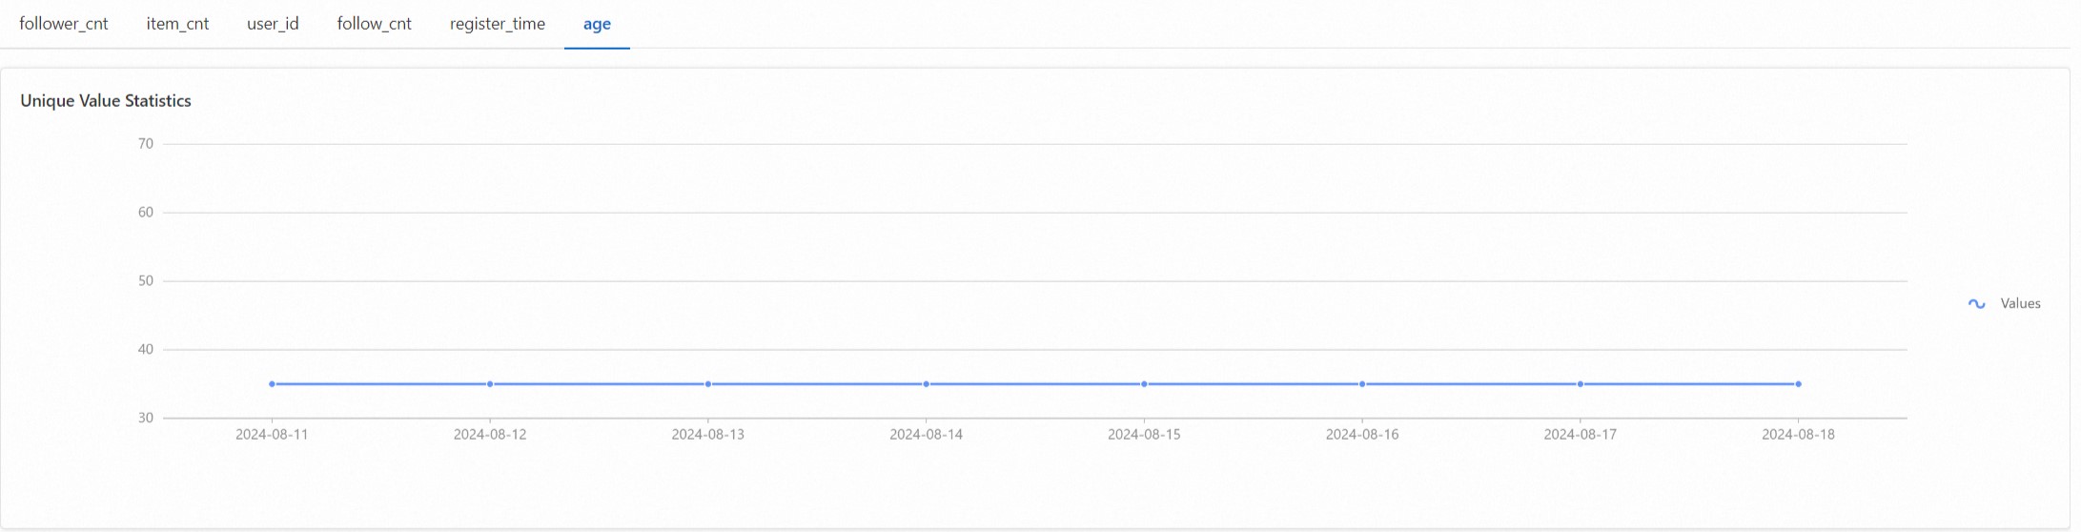Open the item_cnt tab
Viewport: 2081px width, 532px height.
click(177, 24)
